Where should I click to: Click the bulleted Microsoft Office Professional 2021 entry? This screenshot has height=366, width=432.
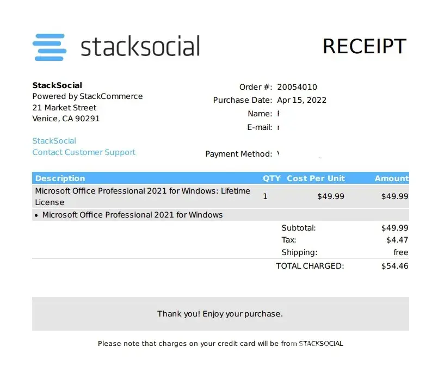(132, 215)
